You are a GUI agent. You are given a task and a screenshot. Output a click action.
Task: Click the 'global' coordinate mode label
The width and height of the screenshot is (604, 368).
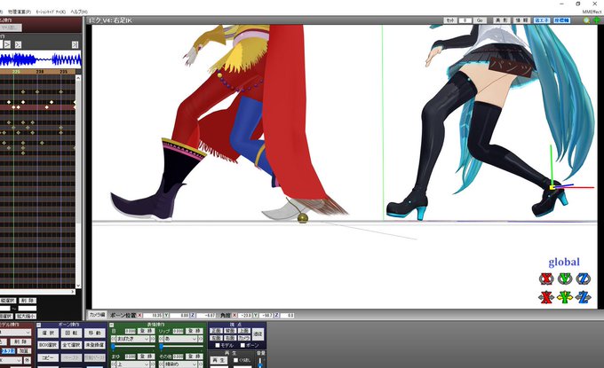click(x=564, y=262)
